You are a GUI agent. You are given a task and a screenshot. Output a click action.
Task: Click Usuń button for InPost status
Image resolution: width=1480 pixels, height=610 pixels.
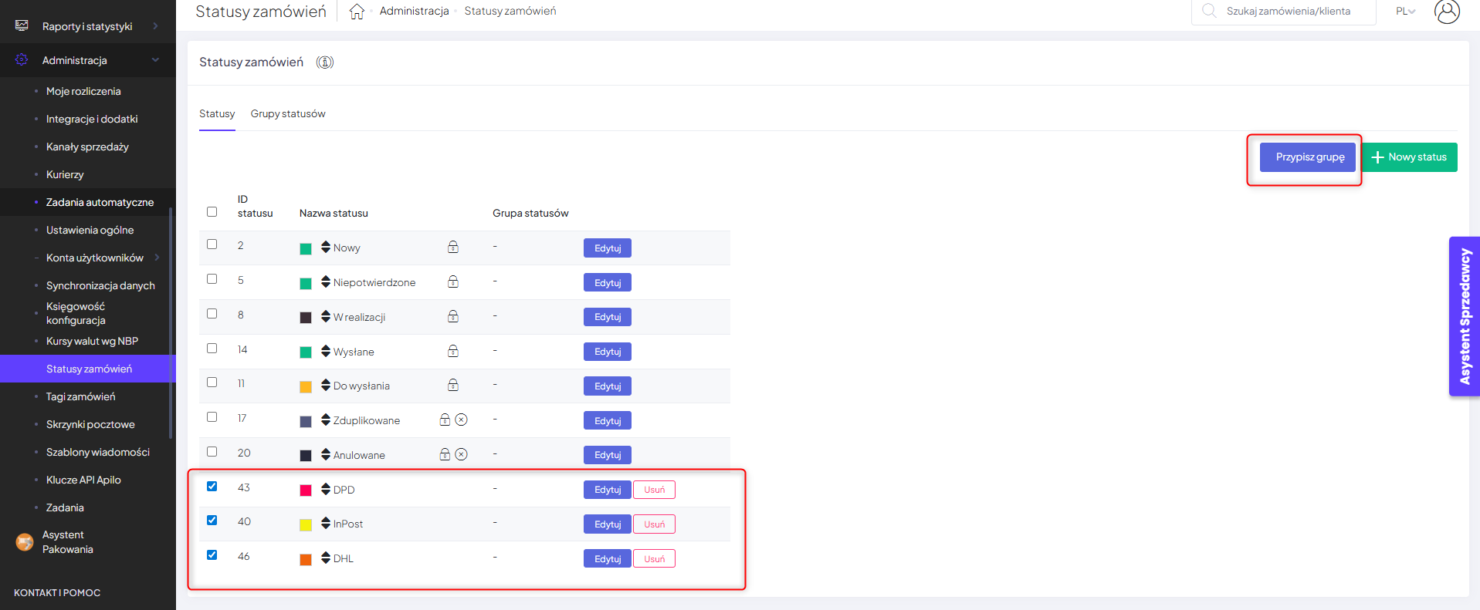tap(654, 524)
